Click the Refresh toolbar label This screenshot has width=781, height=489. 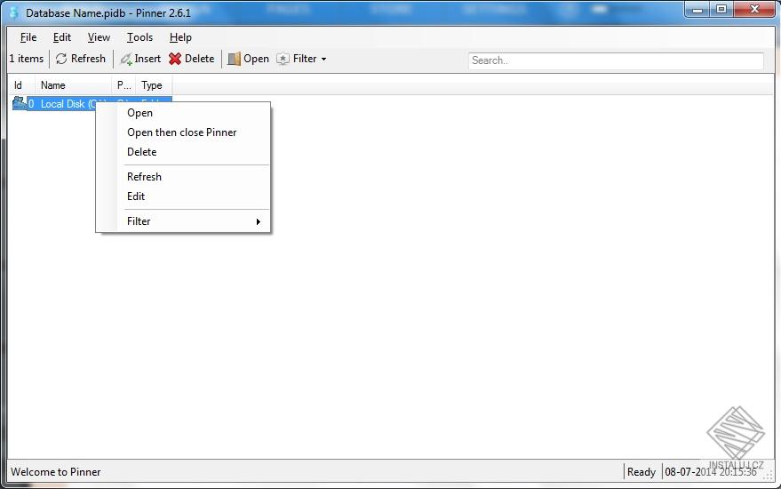pyautogui.click(x=88, y=59)
